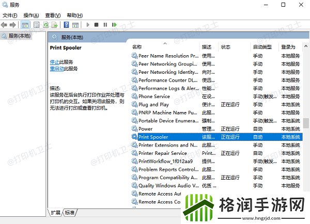
Task: Open the 文件(F) menu
Action: click(10, 15)
